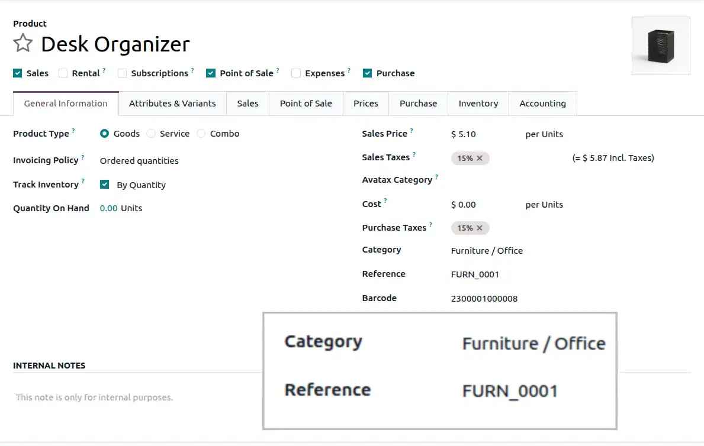This screenshot has width=704, height=446.
Task: Disable the Point of Sale checkbox
Action: (x=210, y=73)
